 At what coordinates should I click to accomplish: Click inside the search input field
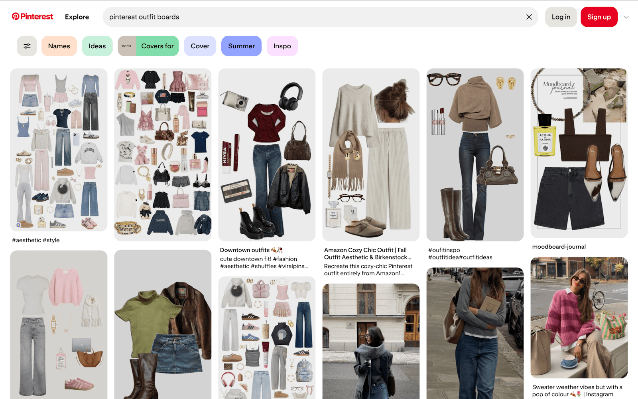279,17
